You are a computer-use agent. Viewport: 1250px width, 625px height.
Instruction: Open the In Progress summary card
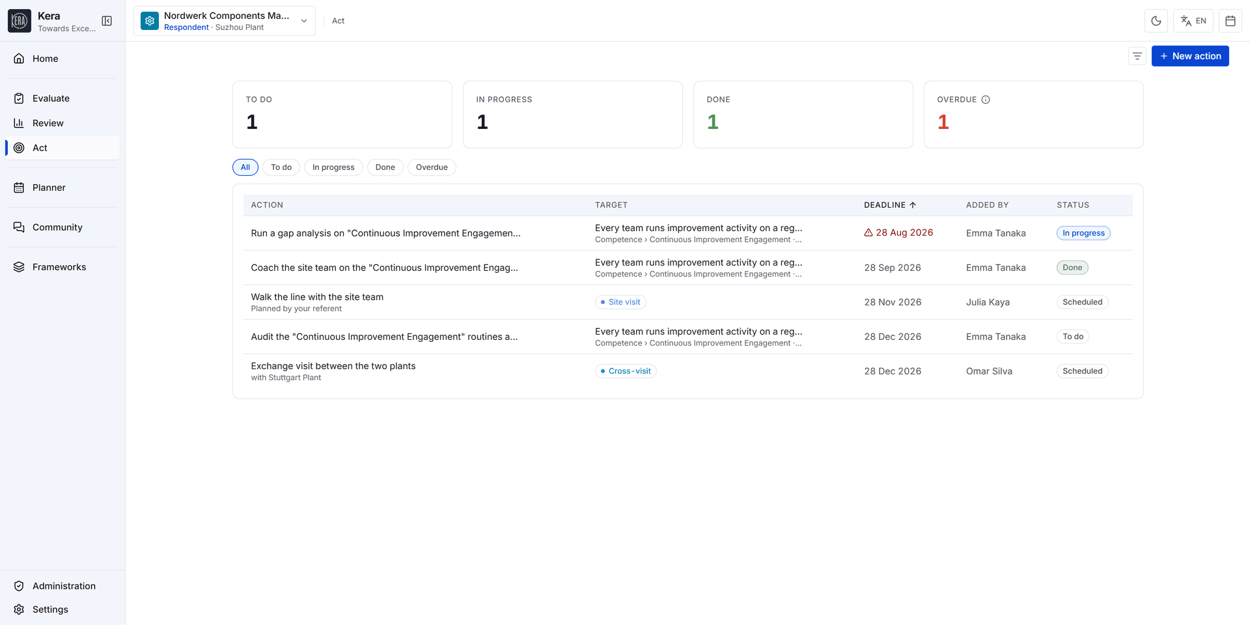[573, 115]
